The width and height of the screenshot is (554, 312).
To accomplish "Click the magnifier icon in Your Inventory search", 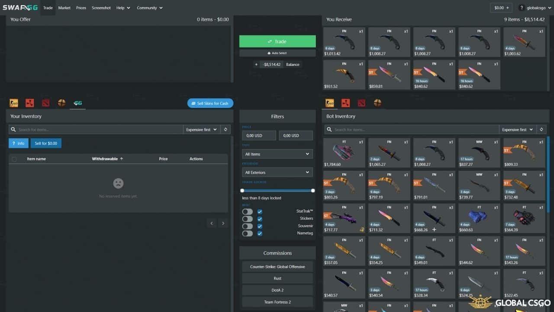I will pyautogui.click(x=13, y=130).
